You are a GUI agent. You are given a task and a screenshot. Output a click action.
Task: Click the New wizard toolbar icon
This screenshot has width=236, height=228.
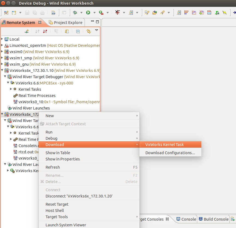pyautogui.click(x=6, y=13)
